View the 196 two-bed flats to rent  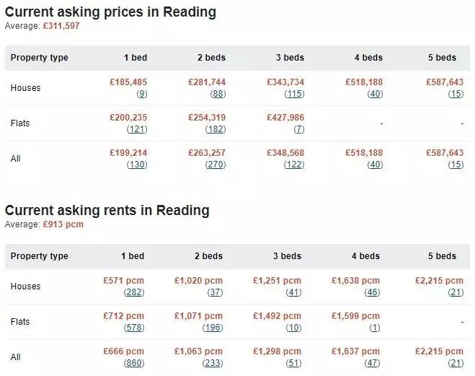(x=213, y=328)
